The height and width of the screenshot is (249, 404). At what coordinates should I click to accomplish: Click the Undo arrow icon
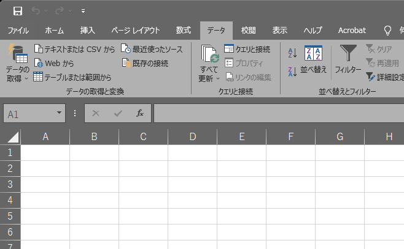36,11
